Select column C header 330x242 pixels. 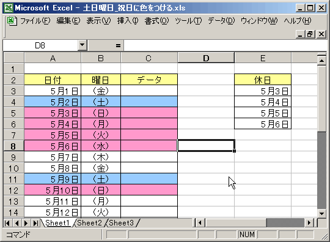[149, 58]
